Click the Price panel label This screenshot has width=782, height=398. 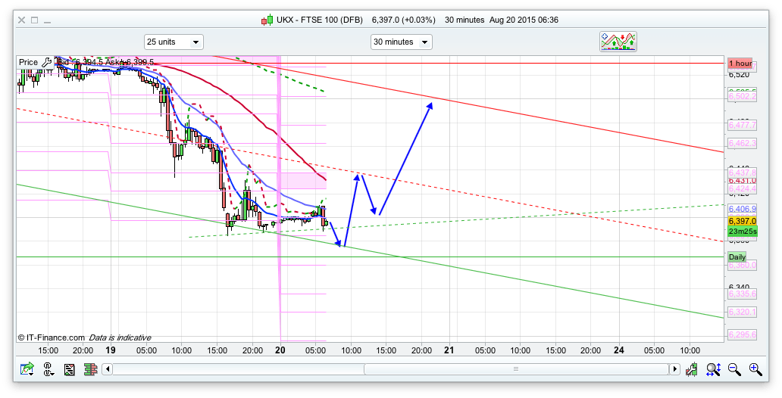pyautogui.click(x=28, y=62)
